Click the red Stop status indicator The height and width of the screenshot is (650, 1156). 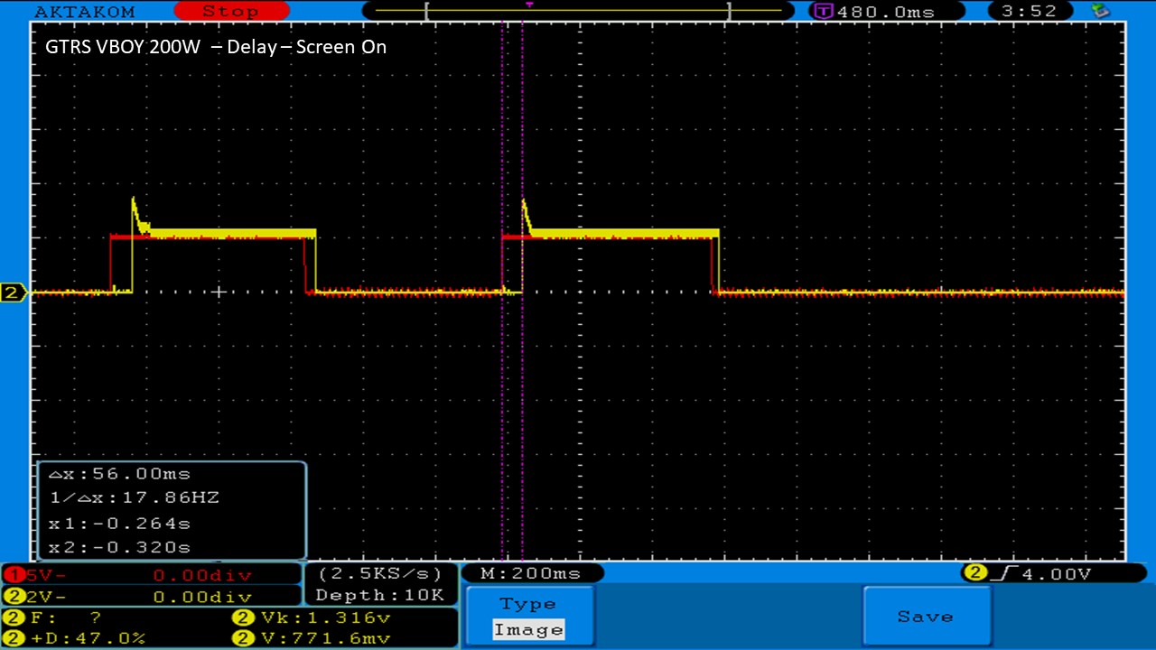coord(231,12)
